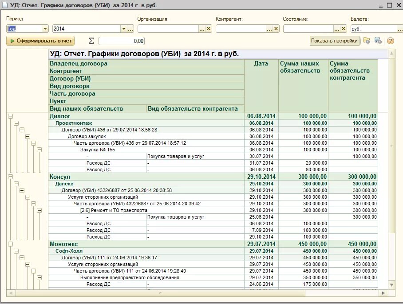Click vertical scrollbar down arrow

coord(391,285)
